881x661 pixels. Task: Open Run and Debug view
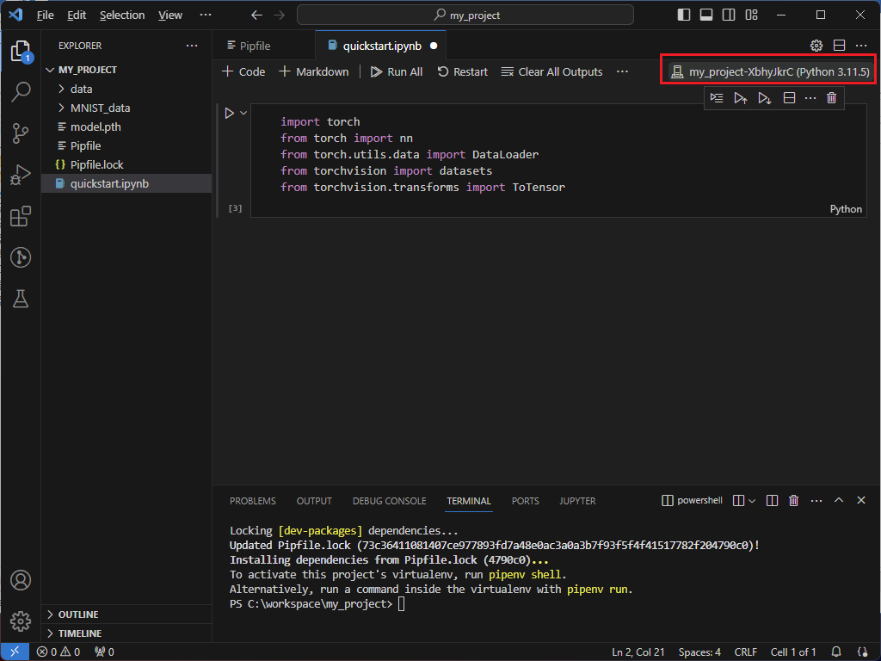click(x=21, y=175)
